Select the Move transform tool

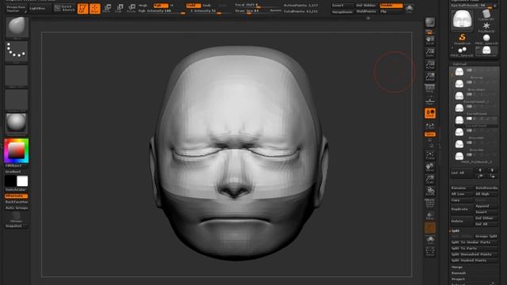(108, 8)
